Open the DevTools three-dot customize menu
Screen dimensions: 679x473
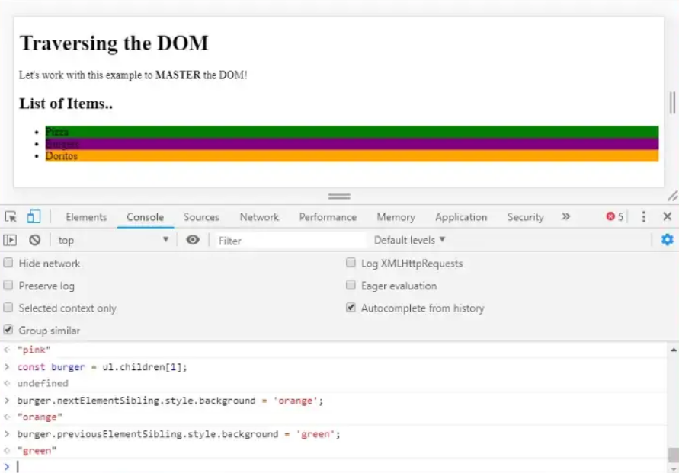[644, 217]
